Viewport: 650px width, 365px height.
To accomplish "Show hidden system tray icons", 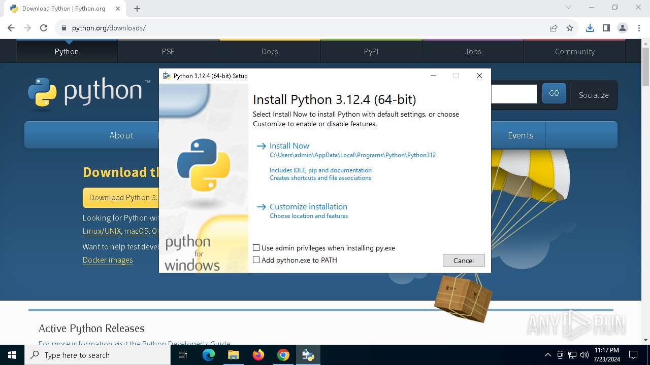I will point(547,355).
